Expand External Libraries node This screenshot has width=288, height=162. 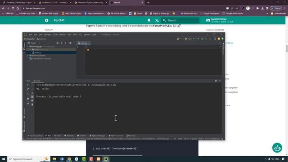click(28, 55)
